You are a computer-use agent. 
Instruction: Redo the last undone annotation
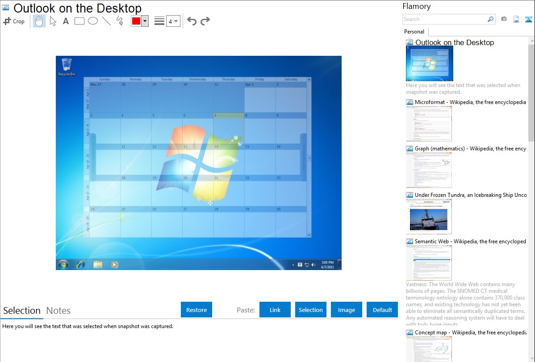pos(205,21)
